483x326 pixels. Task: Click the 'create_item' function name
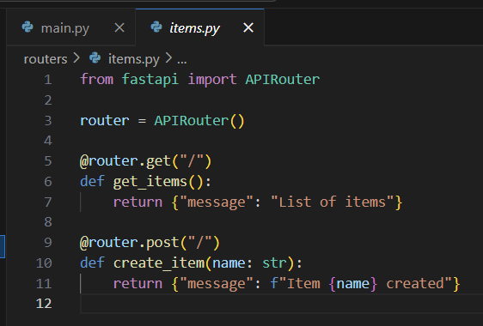click(159, 263)
